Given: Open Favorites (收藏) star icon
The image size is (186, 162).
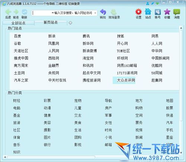Looking at the screenshot, I should tap(167, 12).
